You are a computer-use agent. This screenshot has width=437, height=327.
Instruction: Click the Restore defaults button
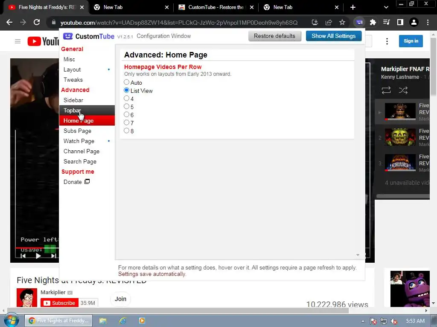point(274,36)
